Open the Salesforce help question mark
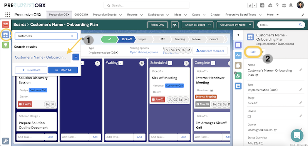 click(x=277, y=5)
